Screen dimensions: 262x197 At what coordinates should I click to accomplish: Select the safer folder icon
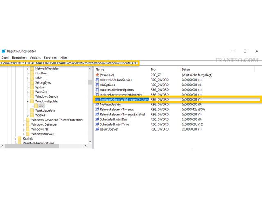coord(32,78)
